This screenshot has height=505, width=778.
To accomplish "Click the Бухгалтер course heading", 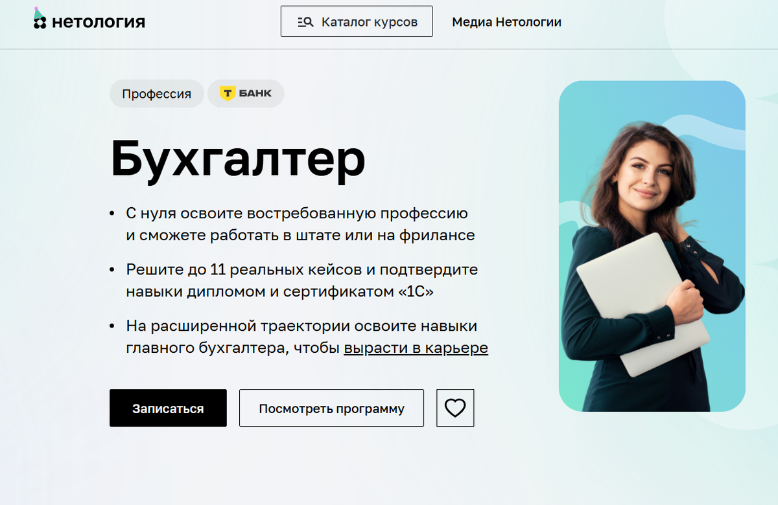I will 238,159.
